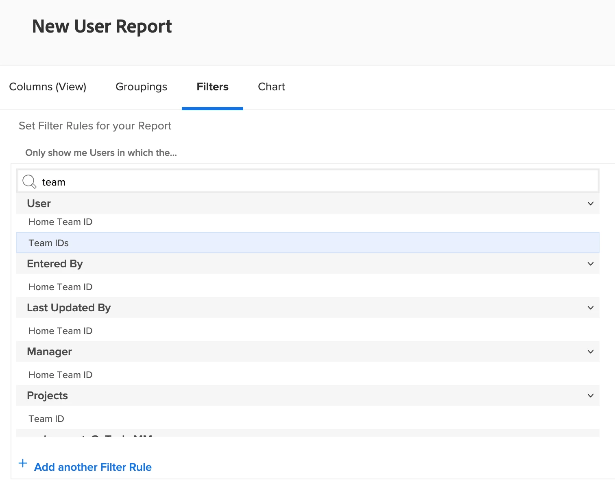Viewport: 615px width, 494px height.
Task: Collapse the Projects section chevron
Action: pyautogui.click(x=591, y=396)
